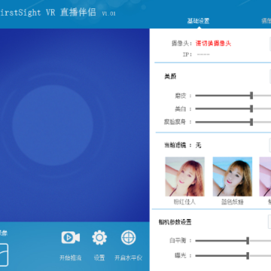Click the red 请切换摄像头 text
This screenshot has height=271, width=271.
point(213,43)
